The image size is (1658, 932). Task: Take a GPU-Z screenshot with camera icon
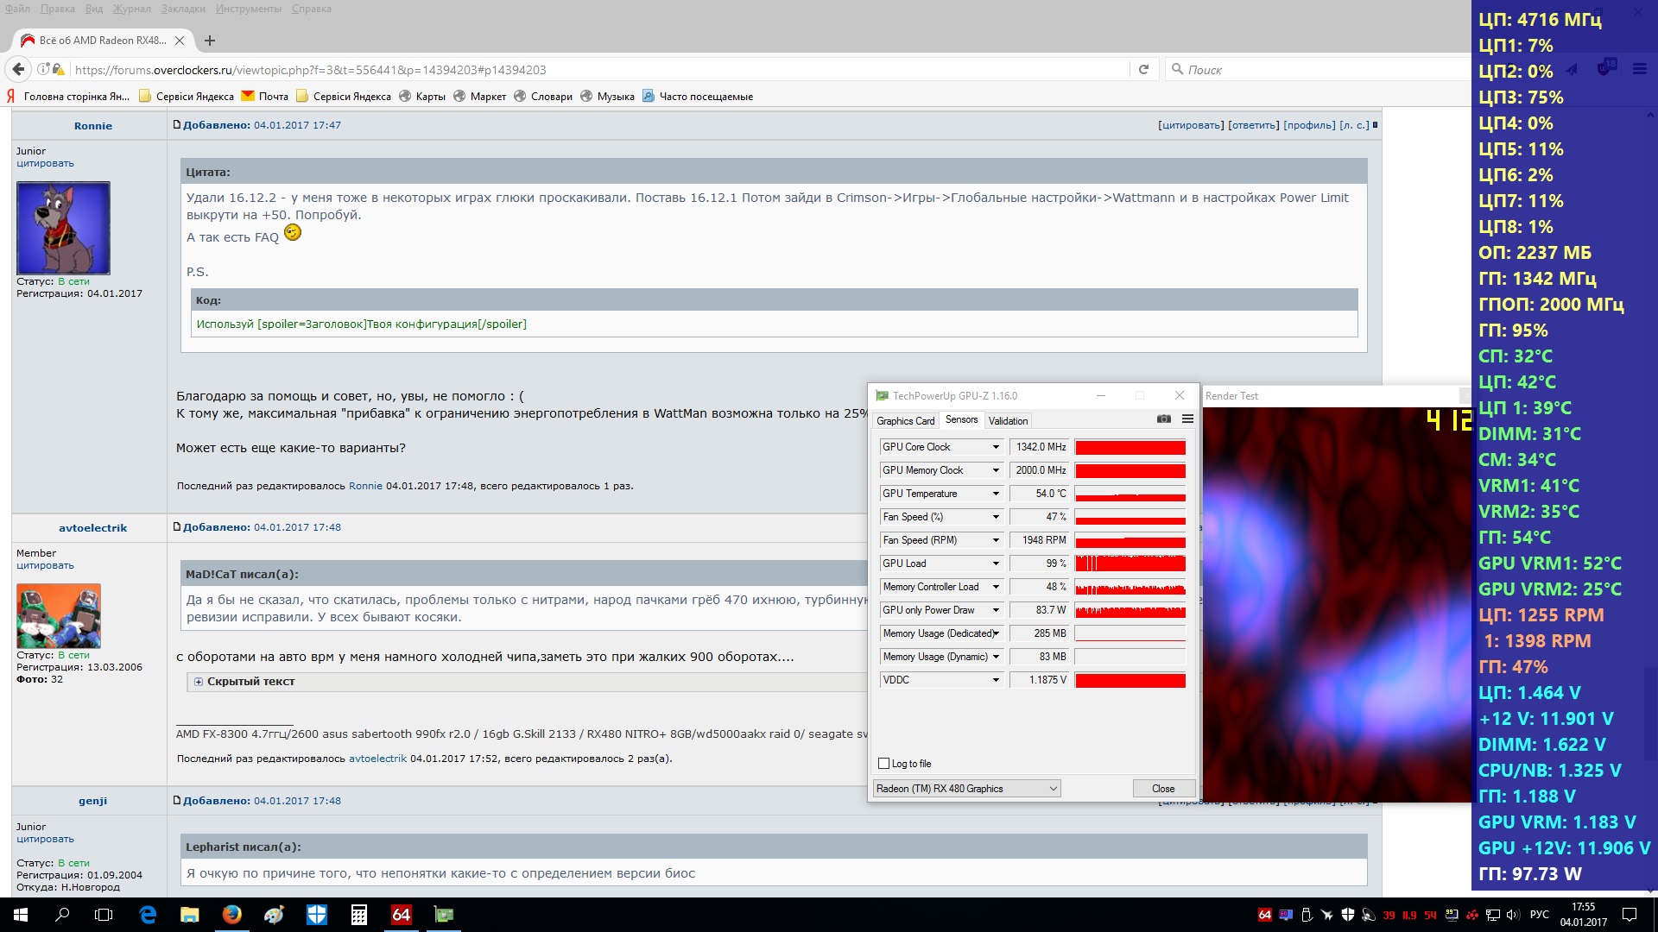1164,419
